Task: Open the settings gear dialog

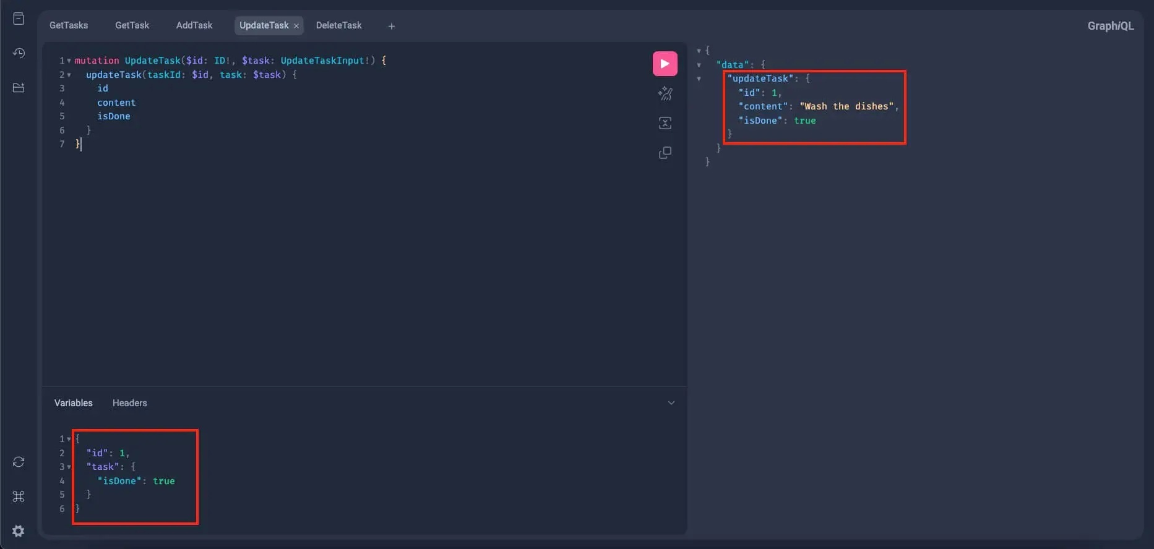Action: (x=19, y=531)
